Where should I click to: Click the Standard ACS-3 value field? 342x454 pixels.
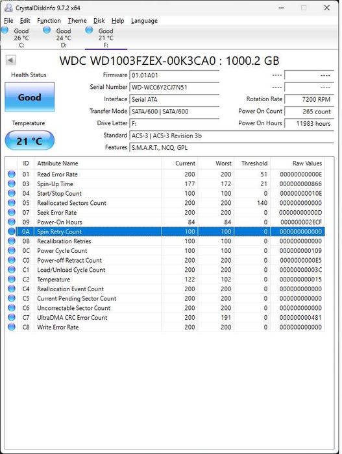pos(232,136)
